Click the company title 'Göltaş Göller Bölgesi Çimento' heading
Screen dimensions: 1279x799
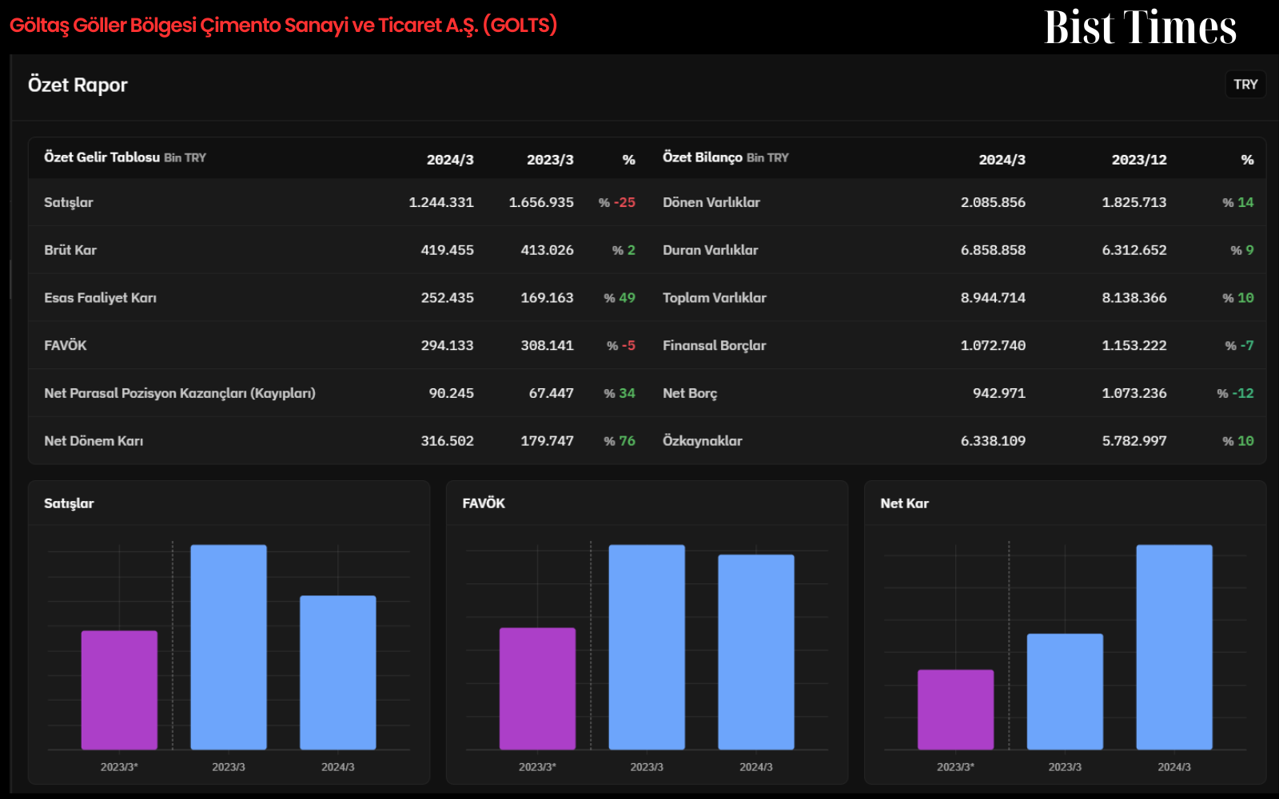(x=283, y=25)
